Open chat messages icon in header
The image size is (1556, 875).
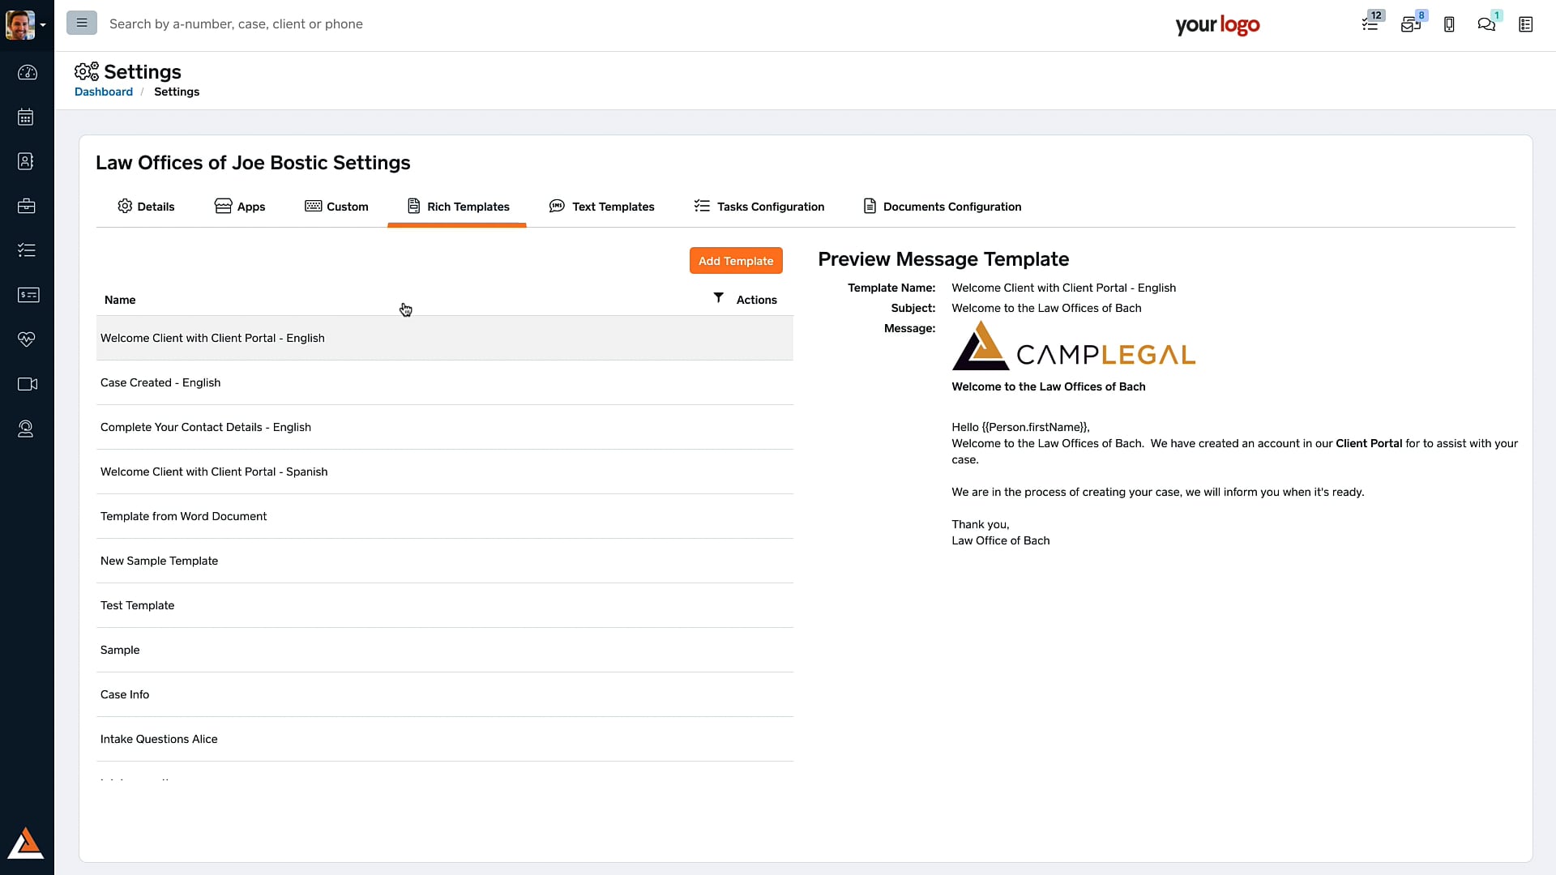pyautogui.click(x=1486, y=24)
